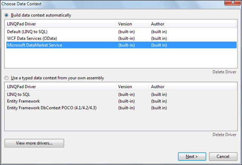Click Version cell of WCF Data Services

coord(126,38)
